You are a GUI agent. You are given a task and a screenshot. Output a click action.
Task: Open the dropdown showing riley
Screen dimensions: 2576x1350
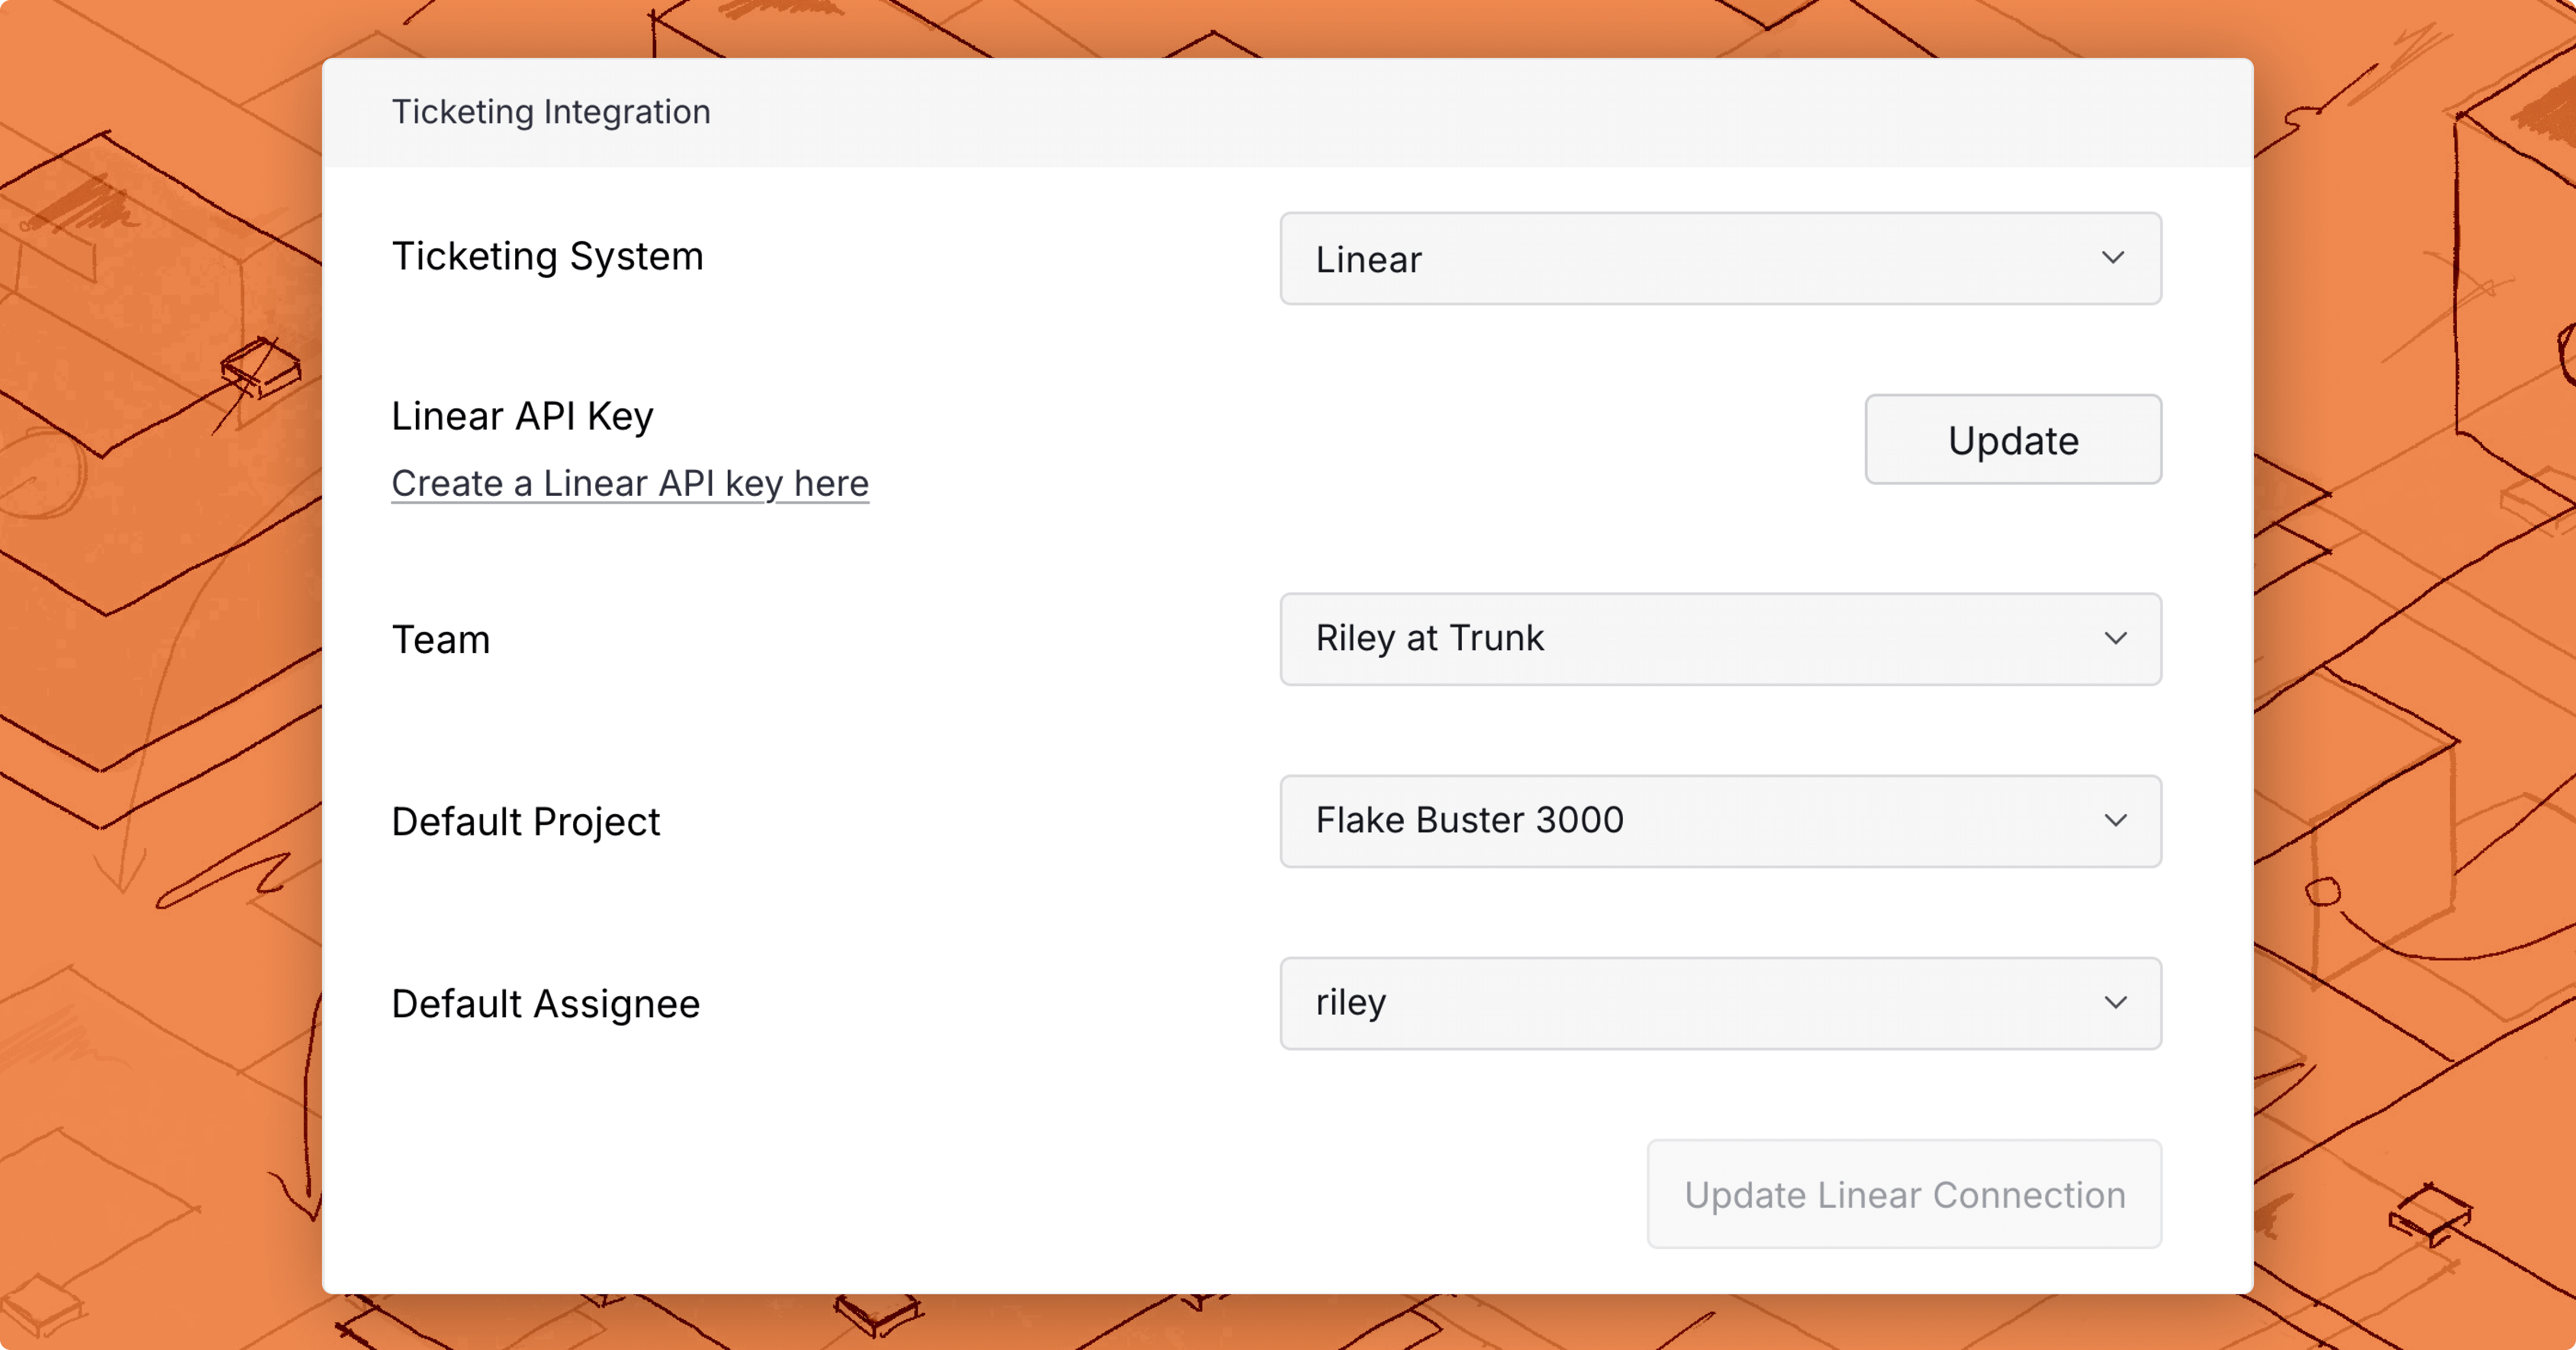pos(1700,1003)
